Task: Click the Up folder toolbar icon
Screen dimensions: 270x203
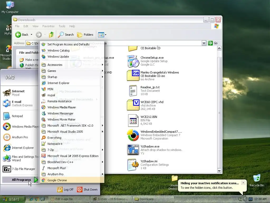Action: (51, 35)
